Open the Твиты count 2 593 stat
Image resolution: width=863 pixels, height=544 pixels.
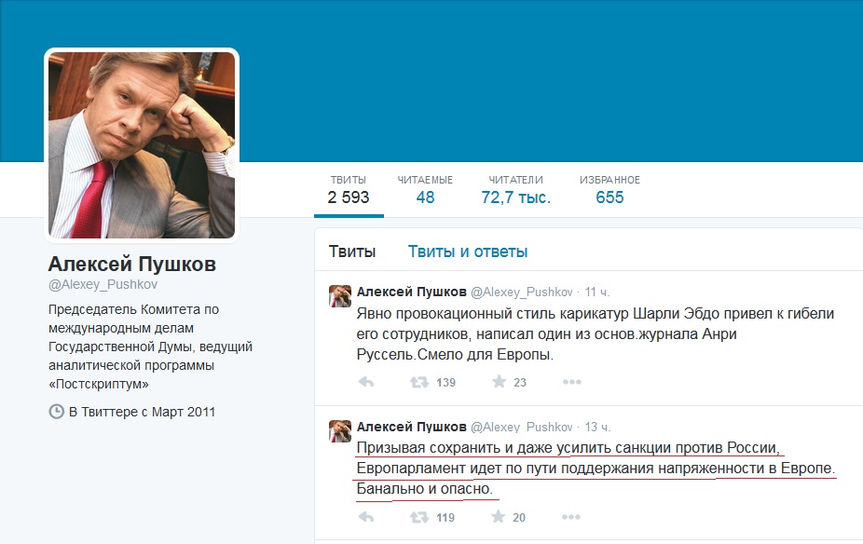349,190
